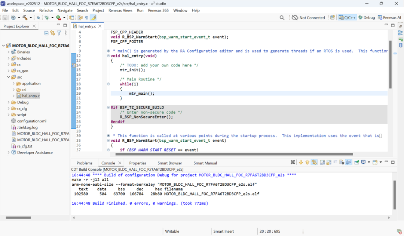This screenshot has height=236, width=404.
Task: Click the Not Connected cloud icon
Action: (x=295, y=18)
